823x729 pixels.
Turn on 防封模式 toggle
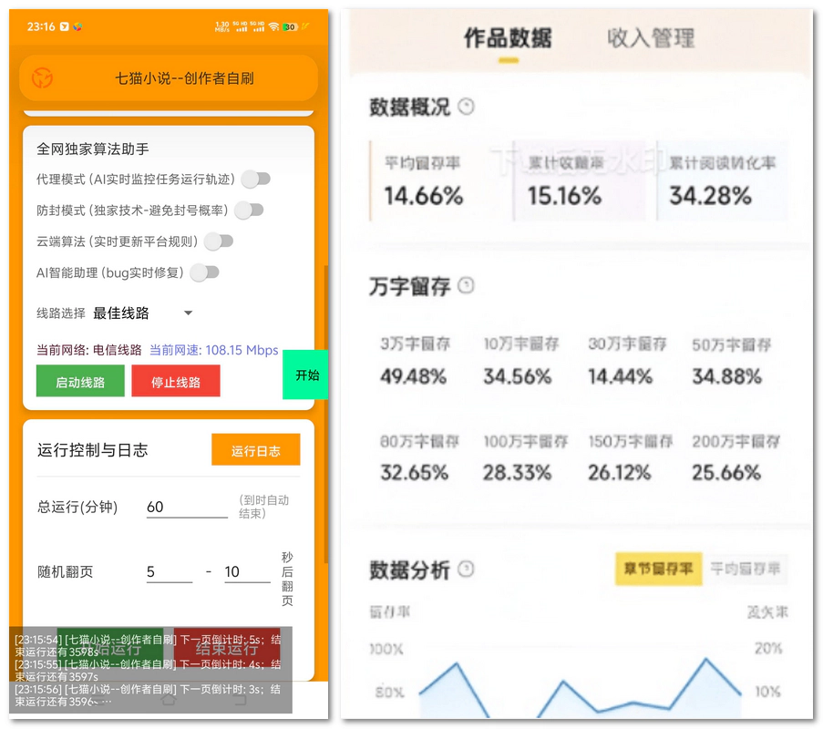coord(249,210)
